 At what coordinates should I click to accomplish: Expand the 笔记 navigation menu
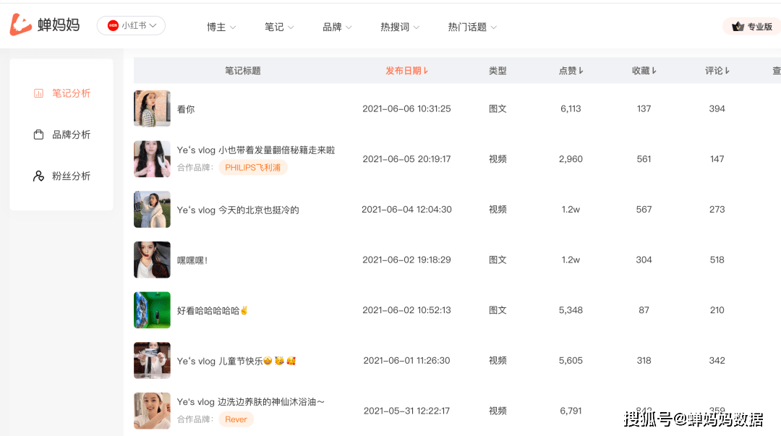tap(279, 27)
